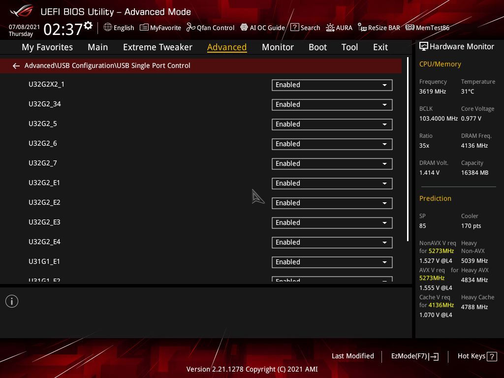Click the 170 pts cooler score
Viewport: 504px width, 378px height.
point(471,226)
